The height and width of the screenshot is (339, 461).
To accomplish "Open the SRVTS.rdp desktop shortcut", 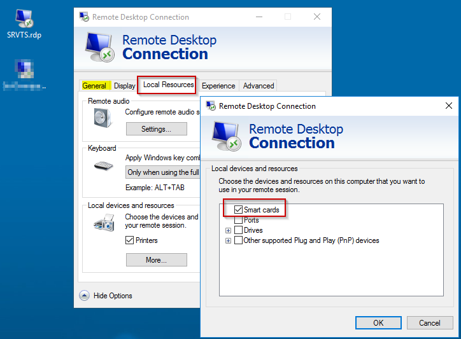I will 24,24.
